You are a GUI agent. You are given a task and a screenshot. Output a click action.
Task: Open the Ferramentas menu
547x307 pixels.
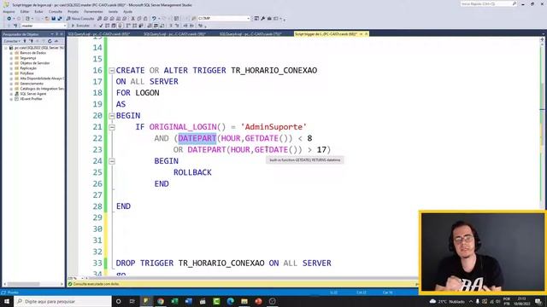click(93, 11)
